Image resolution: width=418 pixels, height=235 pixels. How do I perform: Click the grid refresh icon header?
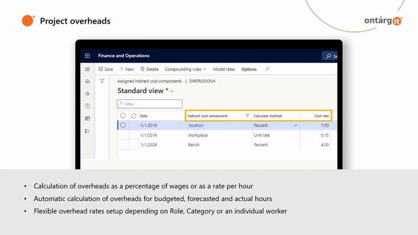133,116
